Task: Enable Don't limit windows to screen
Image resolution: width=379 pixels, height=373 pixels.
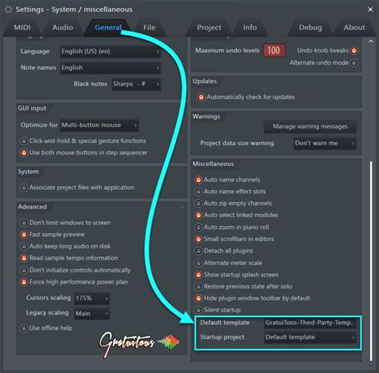Action: click(x=24, y=223)
